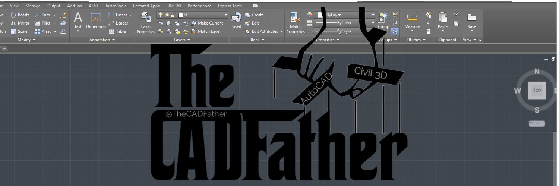Click the Quick Select icon in Utilities

pos(428,15)
